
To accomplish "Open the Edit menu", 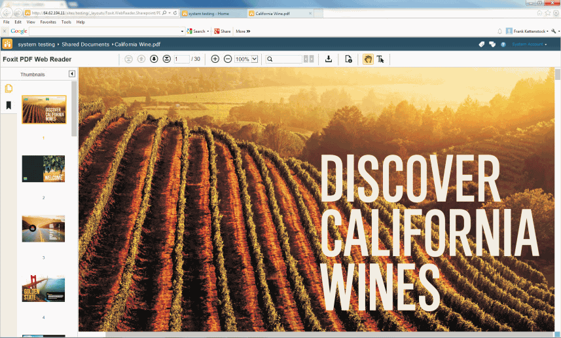I will (x=18, y=22).
